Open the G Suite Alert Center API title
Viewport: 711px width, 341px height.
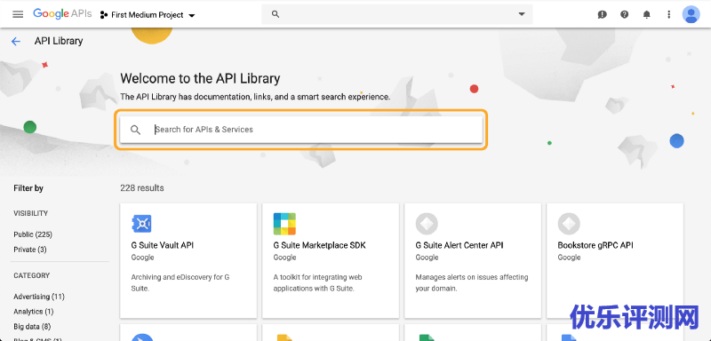click(459, 245)
